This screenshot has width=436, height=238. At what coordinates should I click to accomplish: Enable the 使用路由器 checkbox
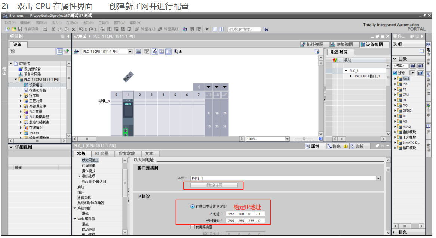point(193,227)
